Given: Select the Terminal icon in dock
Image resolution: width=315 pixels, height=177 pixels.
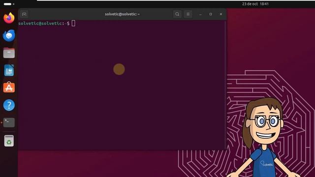Looking at the screenshot, I should (9, 122).
